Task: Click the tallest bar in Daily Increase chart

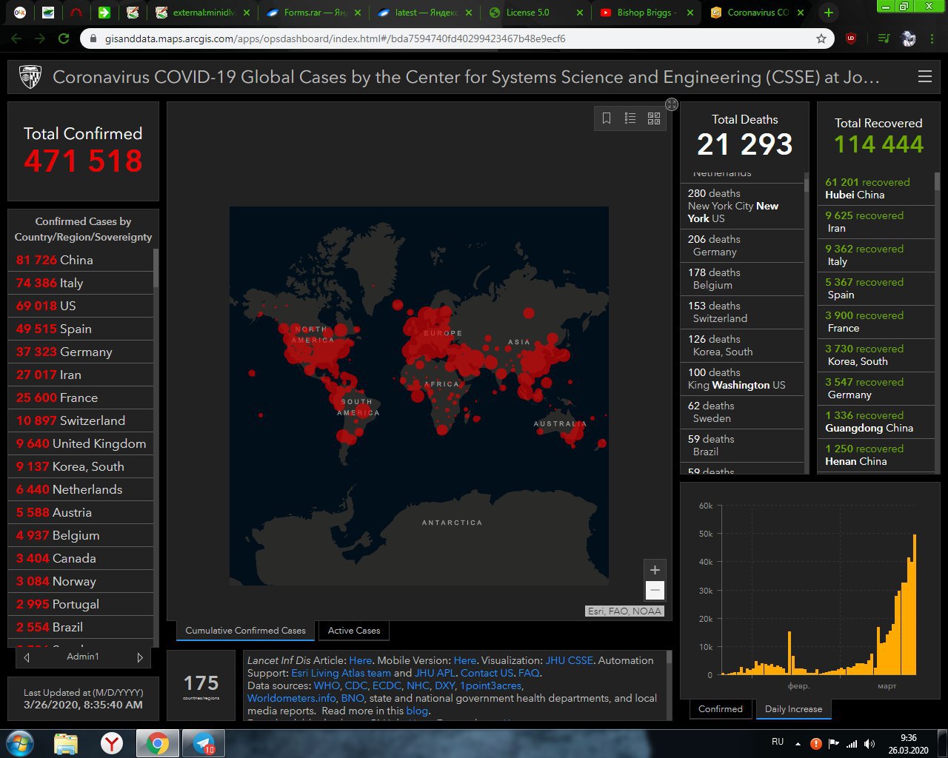Action: click(915, 604)
